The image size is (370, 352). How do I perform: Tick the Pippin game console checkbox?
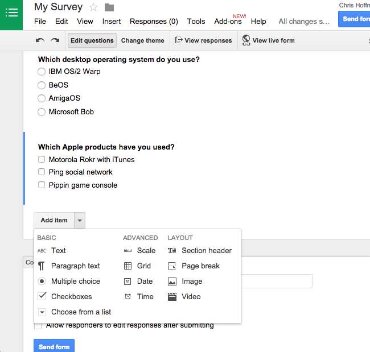[x=42, y=185]
